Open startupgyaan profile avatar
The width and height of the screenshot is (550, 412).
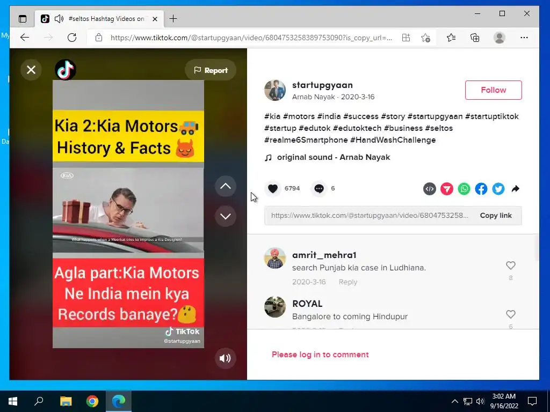[x=275, y=90]
